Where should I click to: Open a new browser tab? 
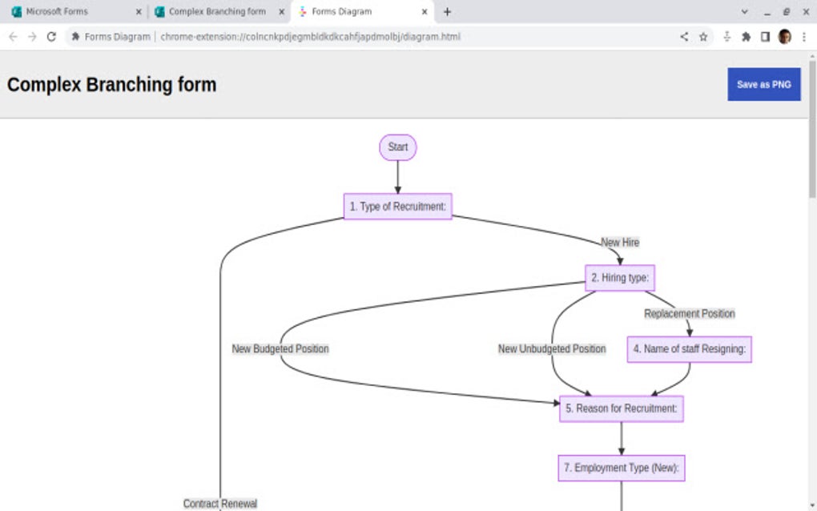pyautogui.click(x=447, y=11)
